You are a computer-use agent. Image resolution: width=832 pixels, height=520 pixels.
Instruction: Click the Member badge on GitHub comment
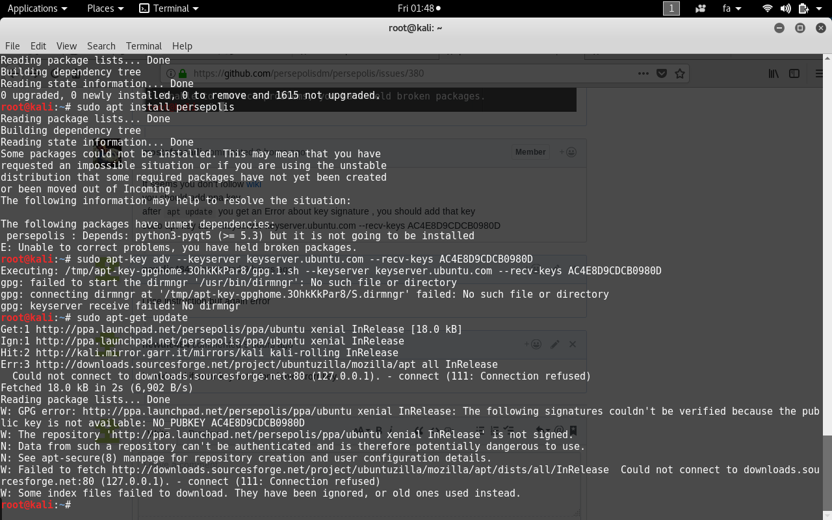coord(530,152)
